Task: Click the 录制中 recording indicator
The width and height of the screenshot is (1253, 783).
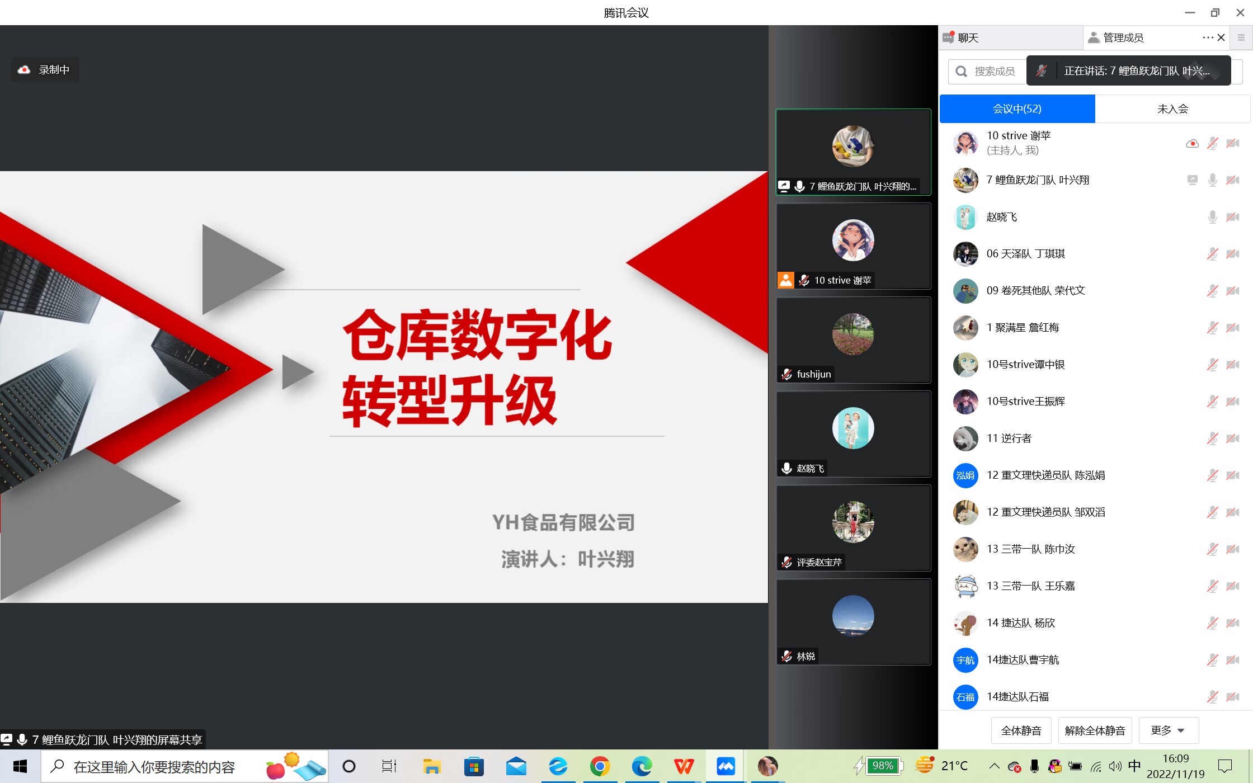Action: [45, 70]
